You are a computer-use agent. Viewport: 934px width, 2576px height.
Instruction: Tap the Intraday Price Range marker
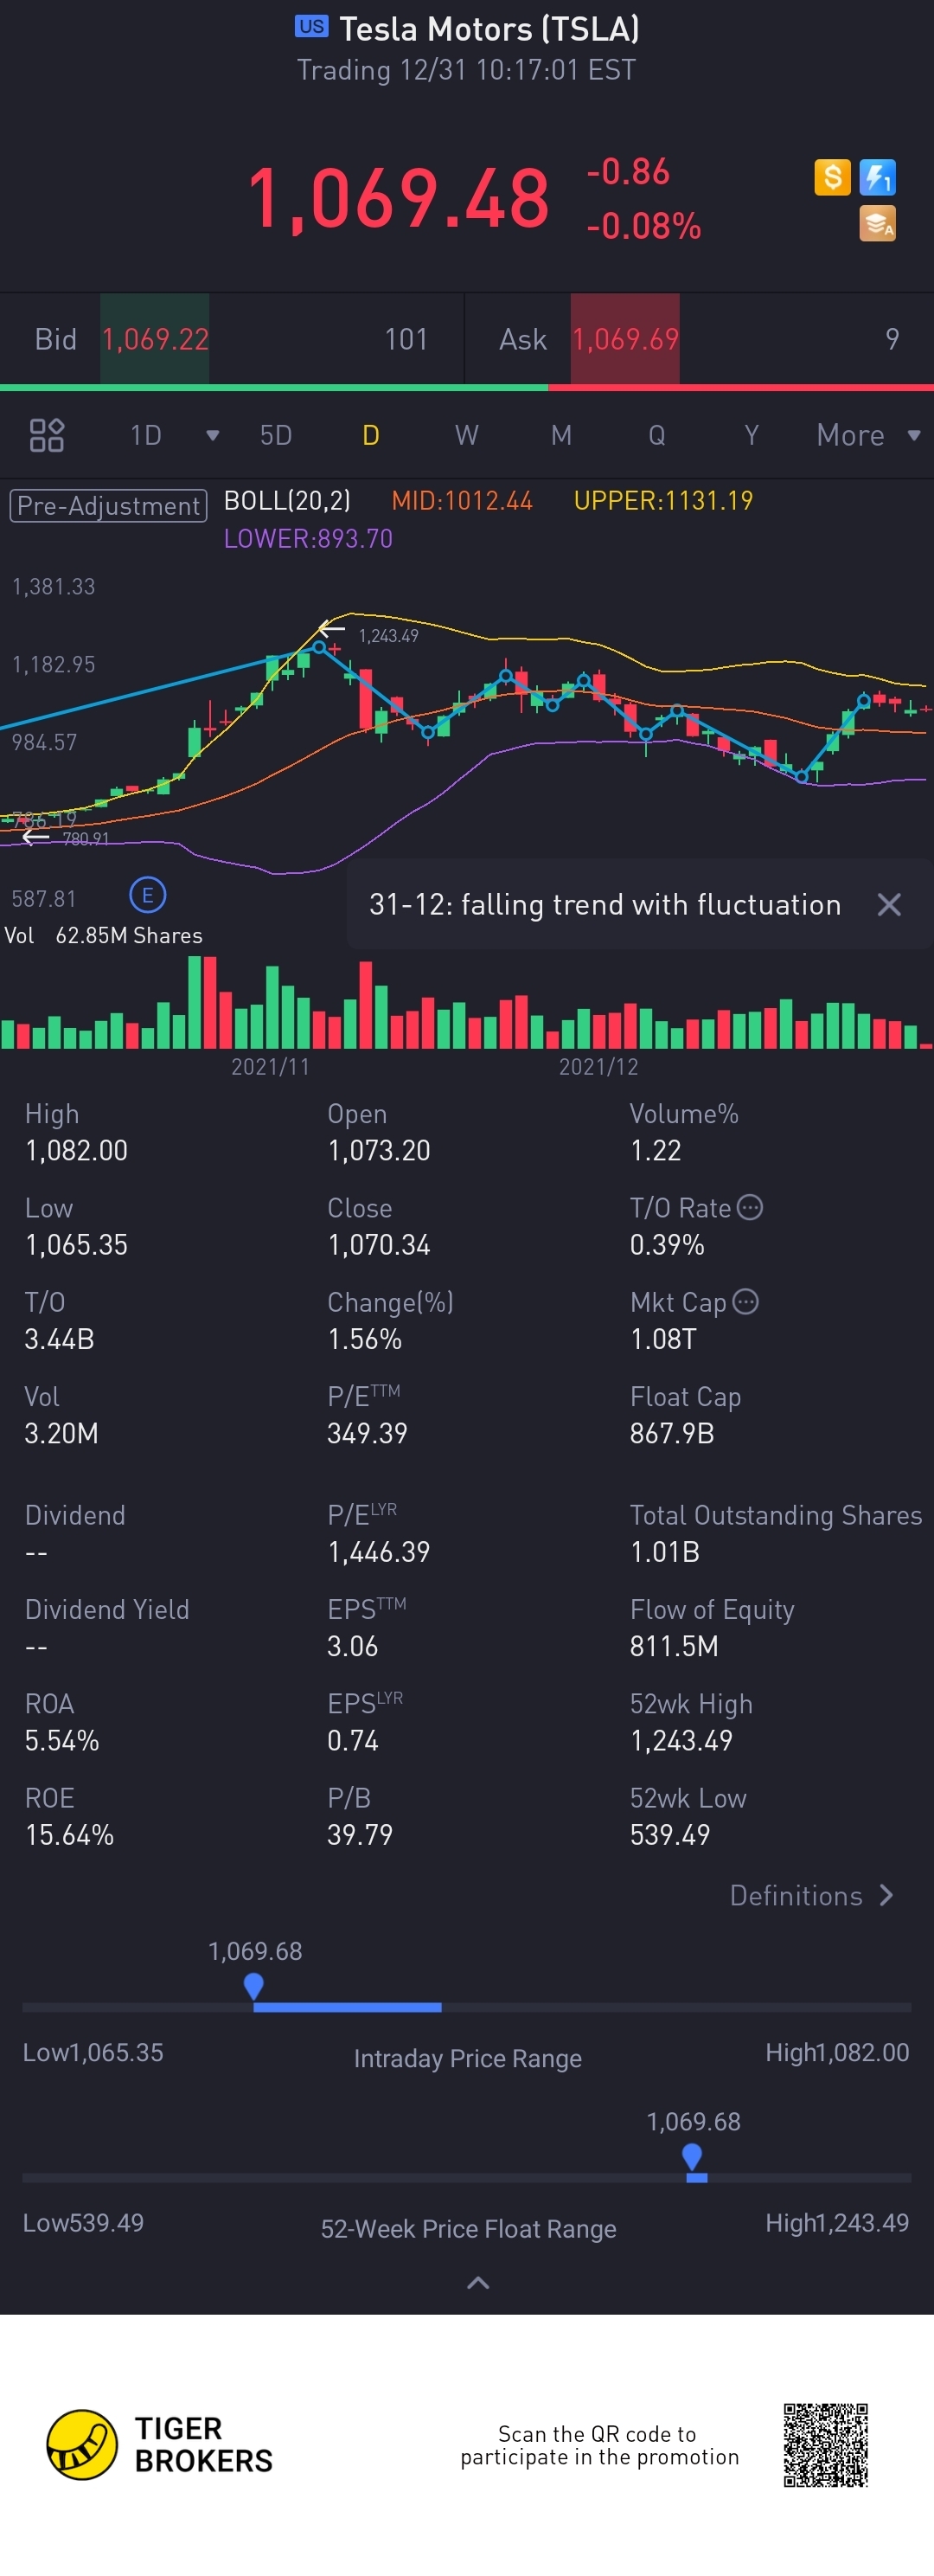pos(253,1985)
